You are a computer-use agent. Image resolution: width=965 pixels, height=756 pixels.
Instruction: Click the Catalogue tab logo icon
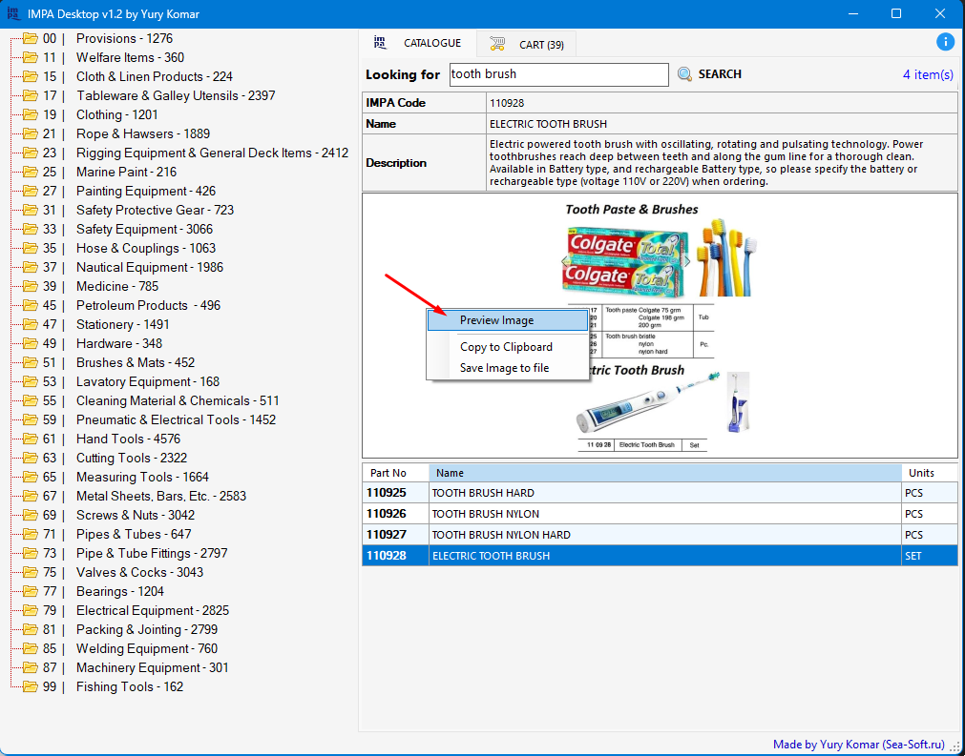(x=380, y=43)
